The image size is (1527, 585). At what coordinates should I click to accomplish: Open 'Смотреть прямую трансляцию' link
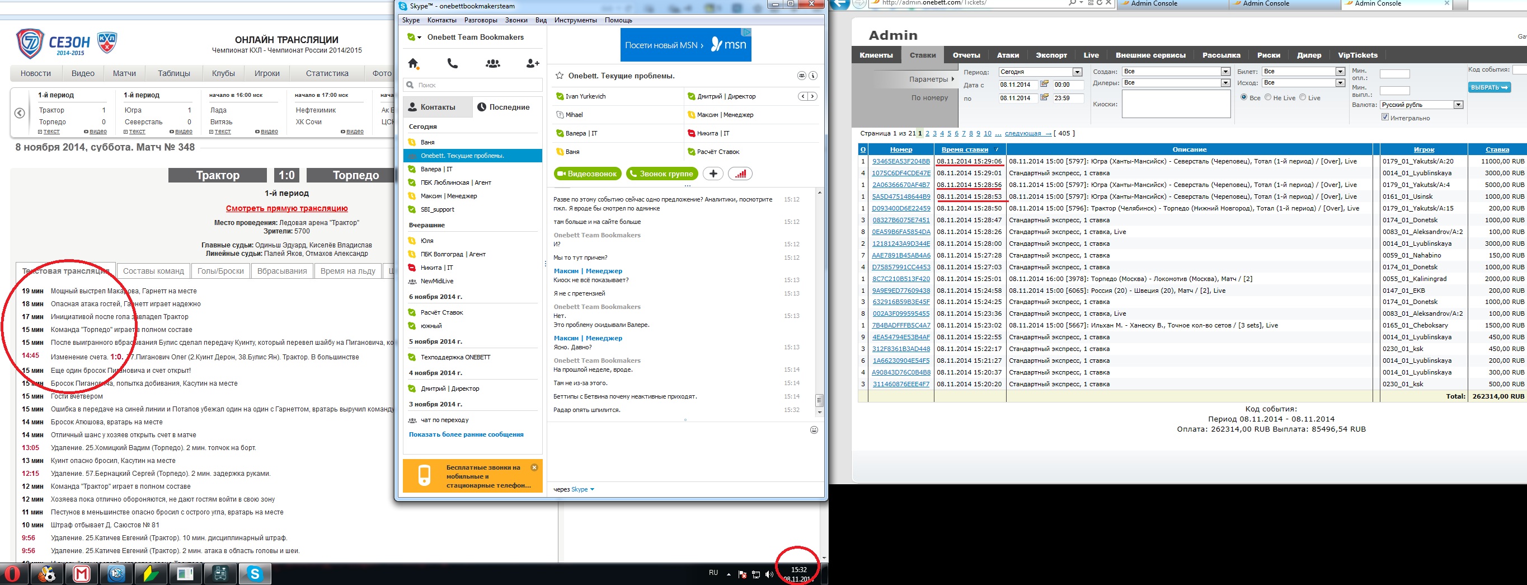click(x=286, y=208)
